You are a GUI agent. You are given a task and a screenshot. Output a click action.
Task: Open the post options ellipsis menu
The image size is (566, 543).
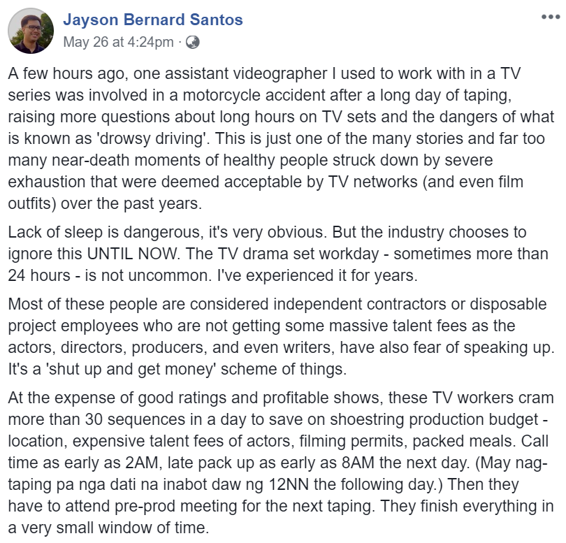pyautogui.click(x=551, y=17)
